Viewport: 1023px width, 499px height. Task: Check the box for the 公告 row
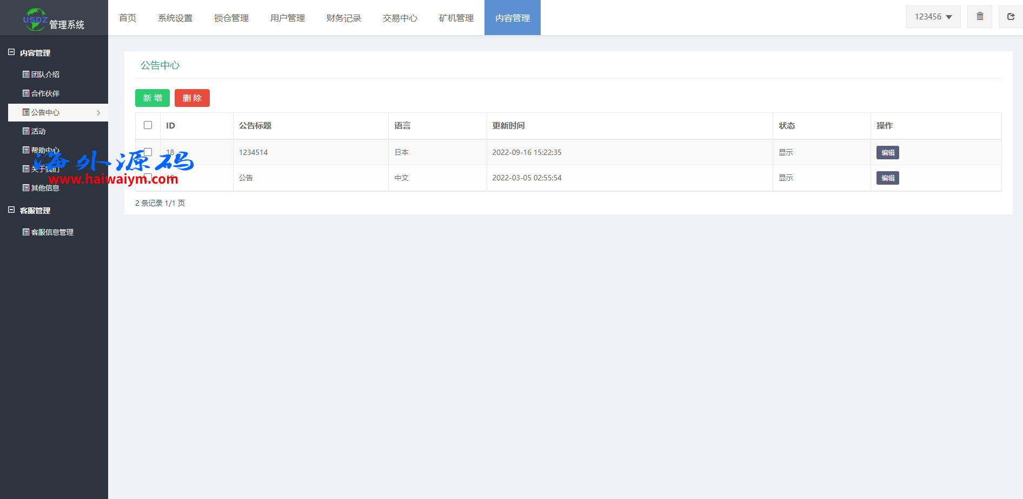pyautogui.click(x=148, y=177)
